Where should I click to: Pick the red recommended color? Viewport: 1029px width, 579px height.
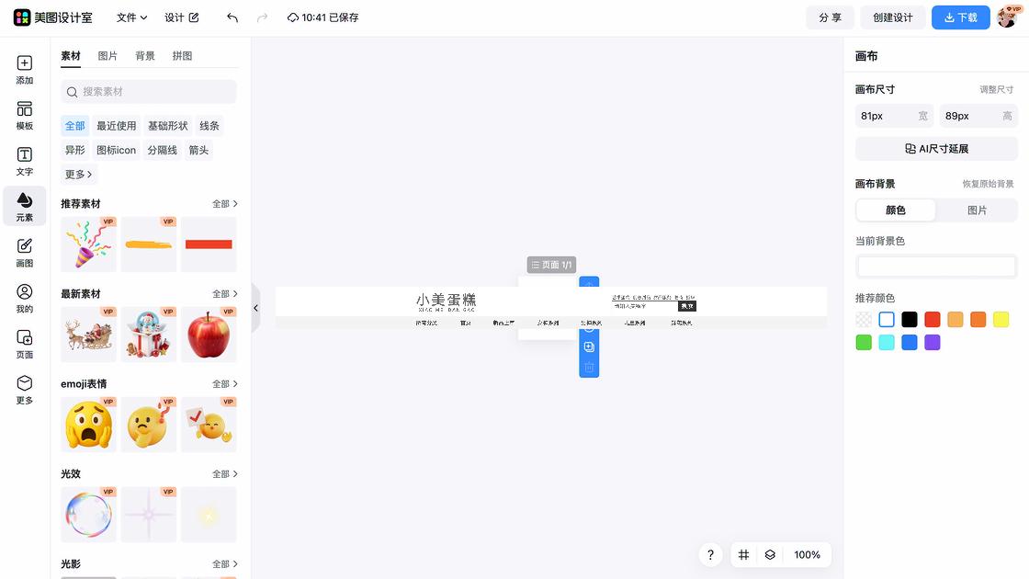pos(932,320)
